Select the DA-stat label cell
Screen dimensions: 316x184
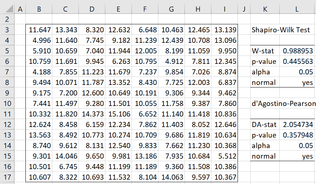[265, 124]
